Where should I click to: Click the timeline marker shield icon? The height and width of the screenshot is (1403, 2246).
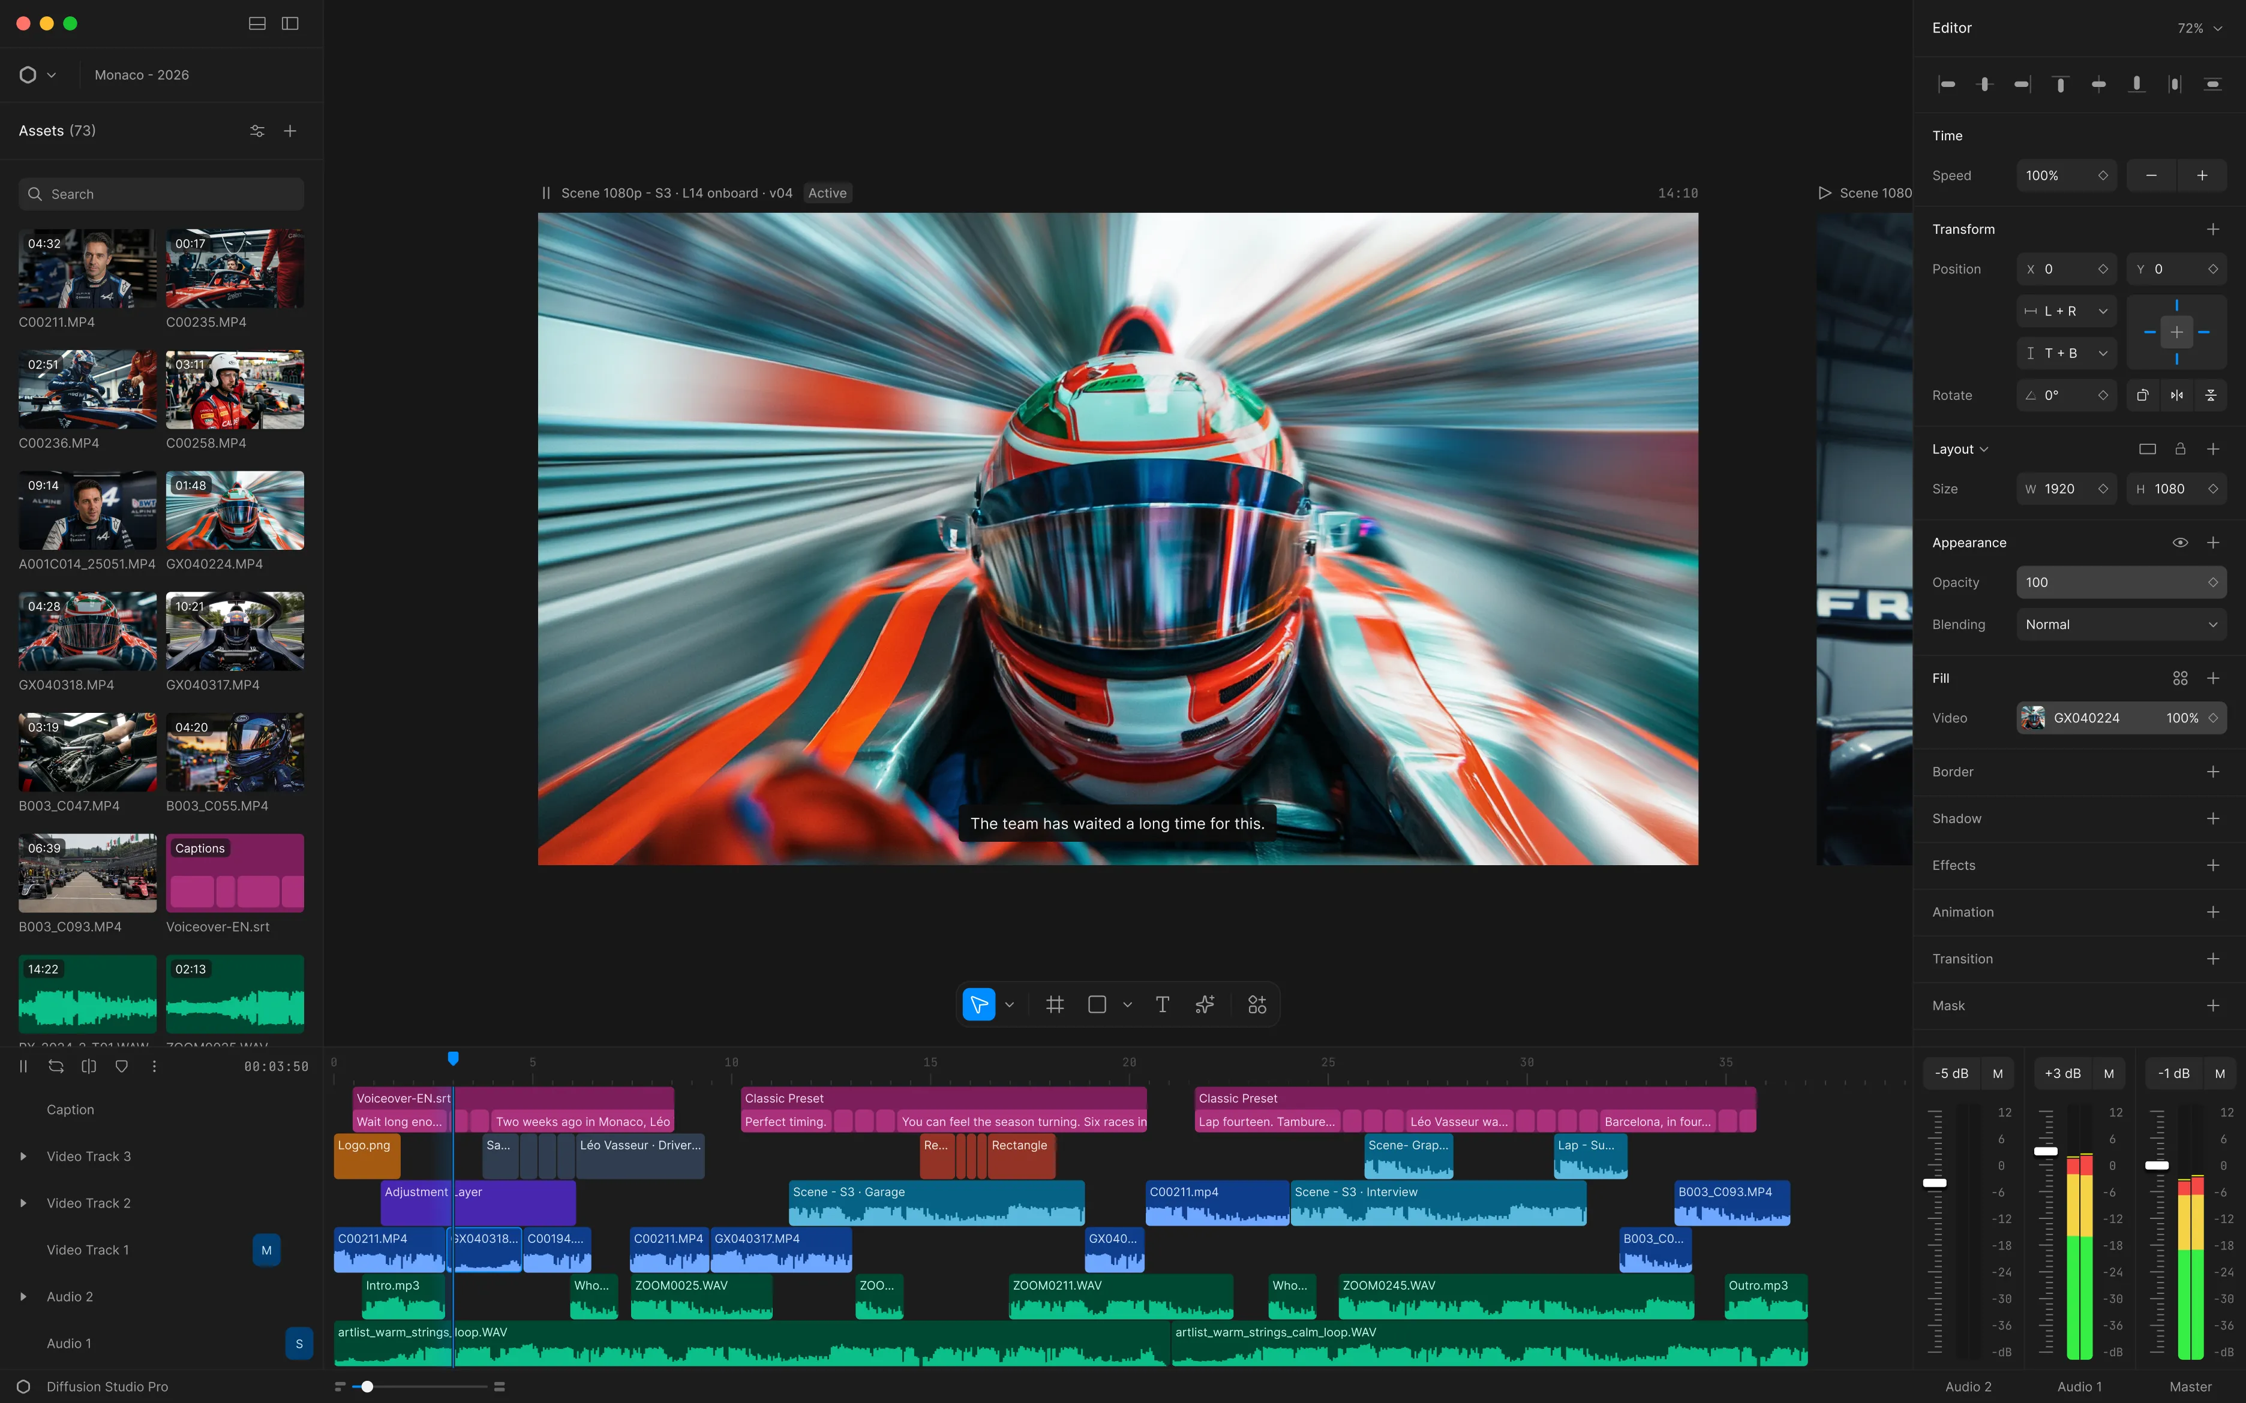[x=122, y=1066]
